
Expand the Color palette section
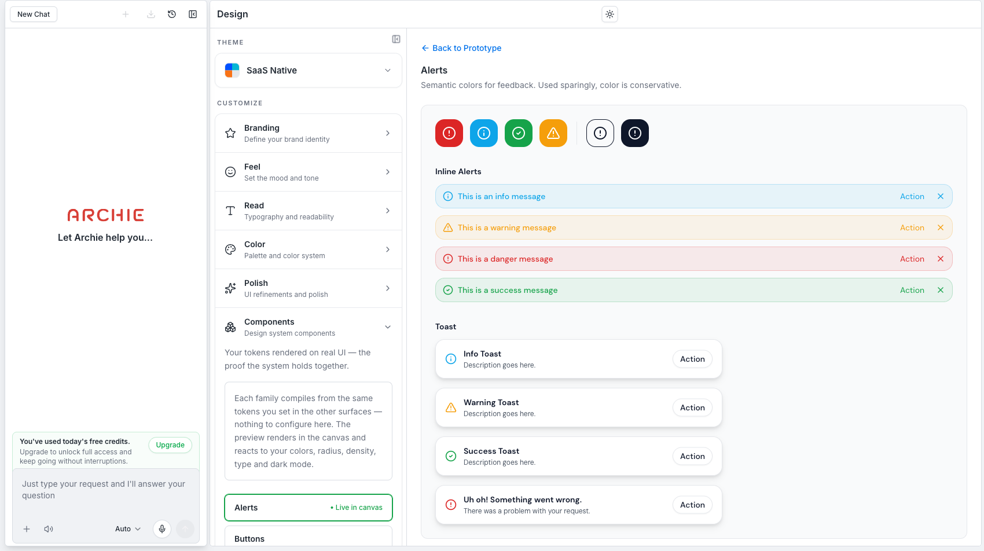pyautogui.click(x=309, y=249)
